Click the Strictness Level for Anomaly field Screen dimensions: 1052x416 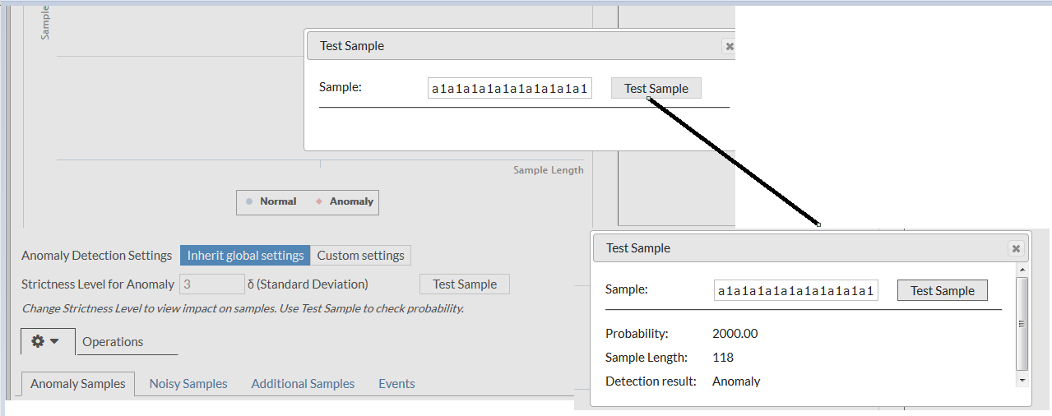click(x=212, y=284)
